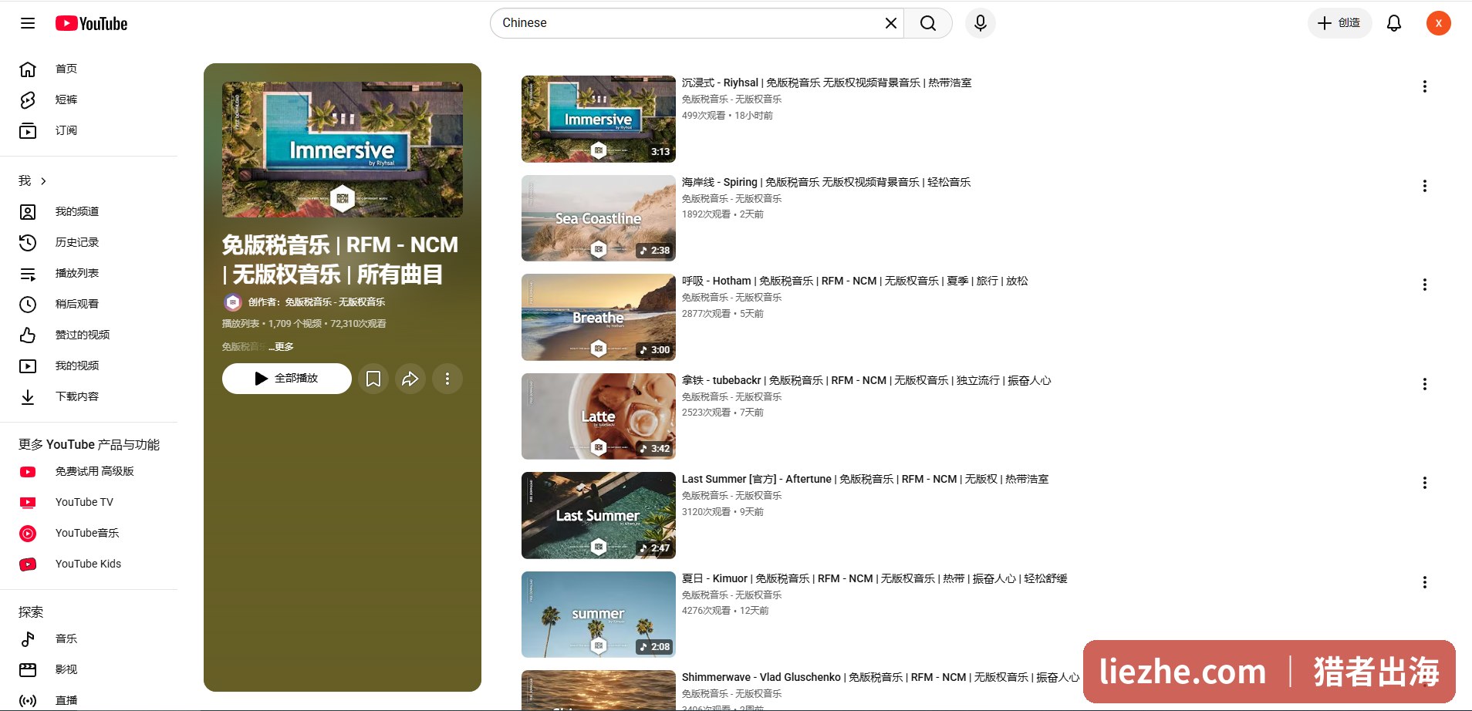The width and height of the screenshot is (1472, 711).
Task: Open video title 海岸线 - Spiring
Action: pos(826,182)
